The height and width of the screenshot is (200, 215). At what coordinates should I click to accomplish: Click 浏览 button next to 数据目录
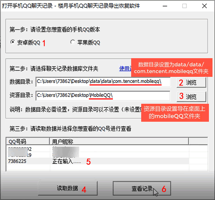(191, 83)
